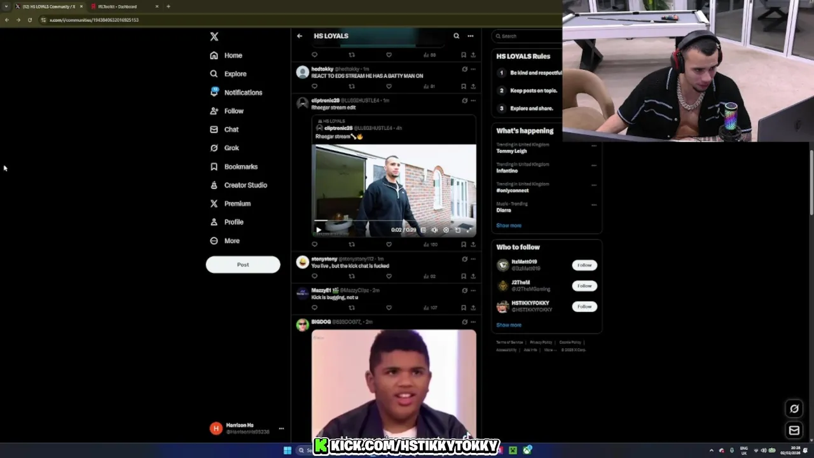Open BIGDOG's image post thumbnail

coord(394,383)
